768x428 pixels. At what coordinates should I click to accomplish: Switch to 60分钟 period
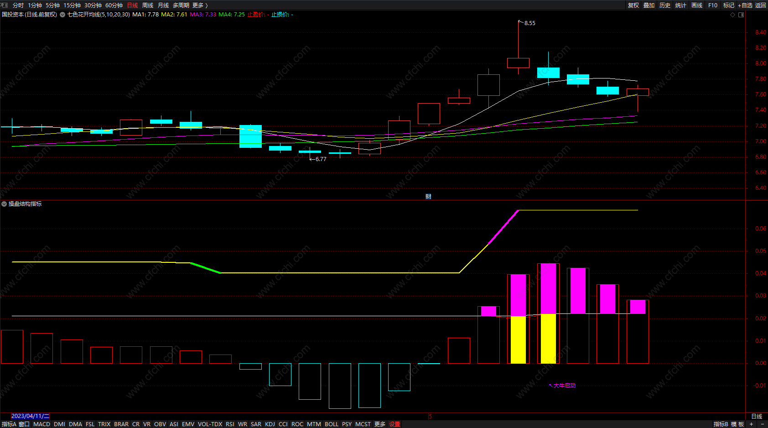pyautogui.click(x=114, y=5)
